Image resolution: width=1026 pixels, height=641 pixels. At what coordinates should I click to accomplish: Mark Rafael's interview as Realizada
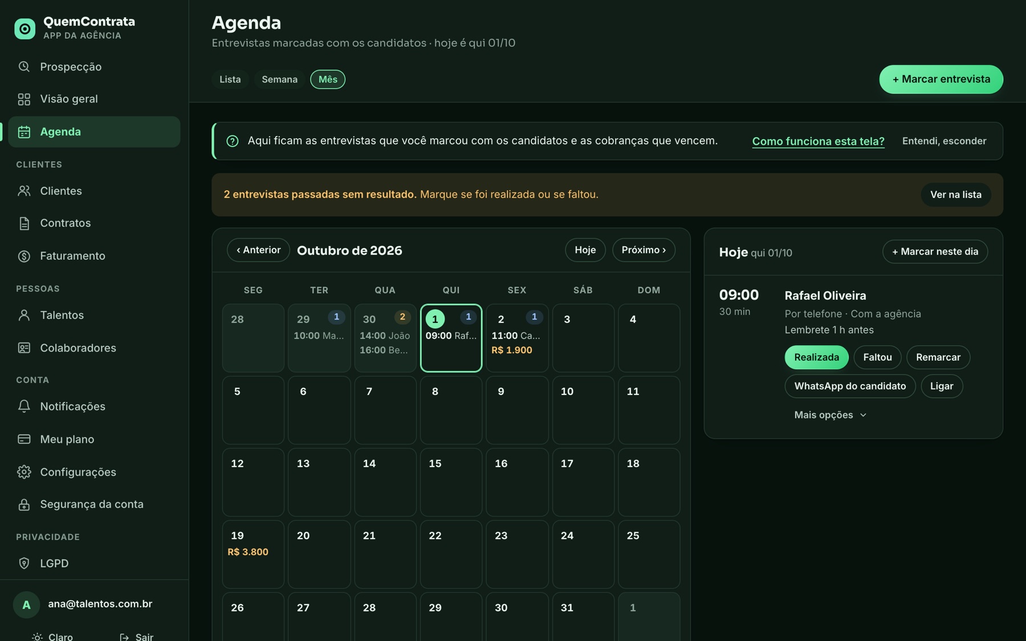816,357
